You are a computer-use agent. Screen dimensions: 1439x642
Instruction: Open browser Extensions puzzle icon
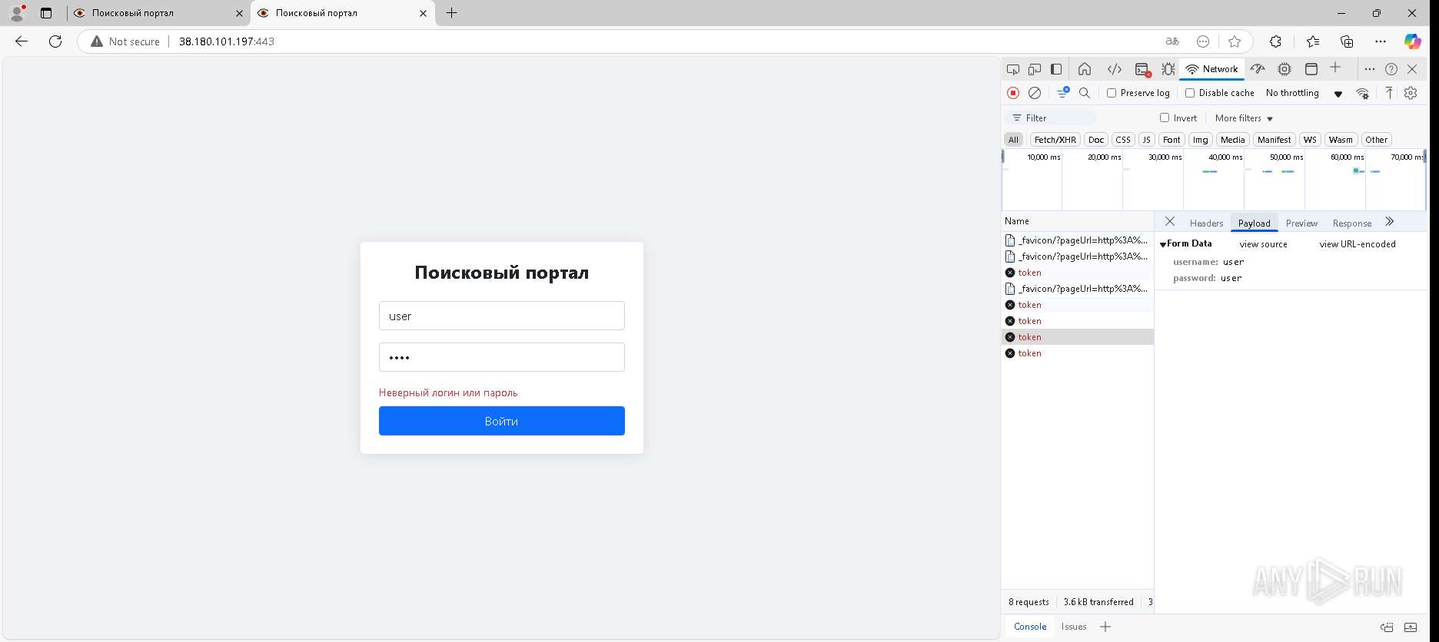(1275, 41)
